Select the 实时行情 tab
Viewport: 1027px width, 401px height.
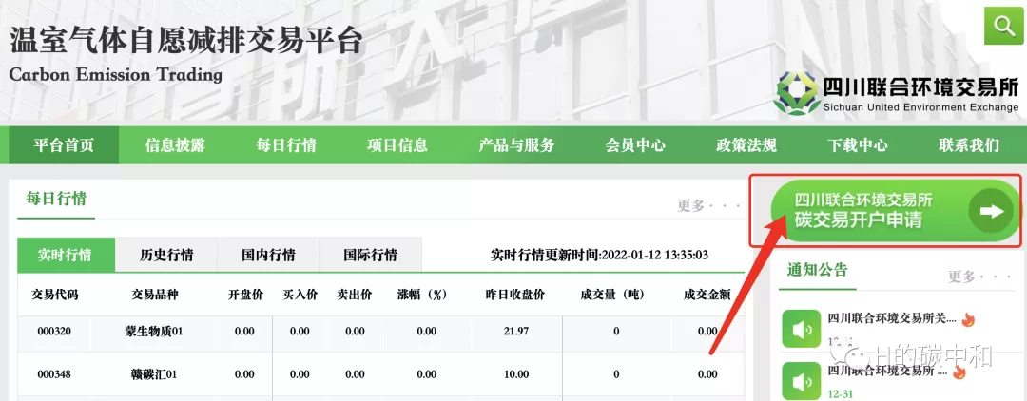[66, 255]
